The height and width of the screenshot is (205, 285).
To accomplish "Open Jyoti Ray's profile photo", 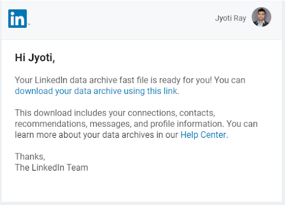I will pos(261,17).
